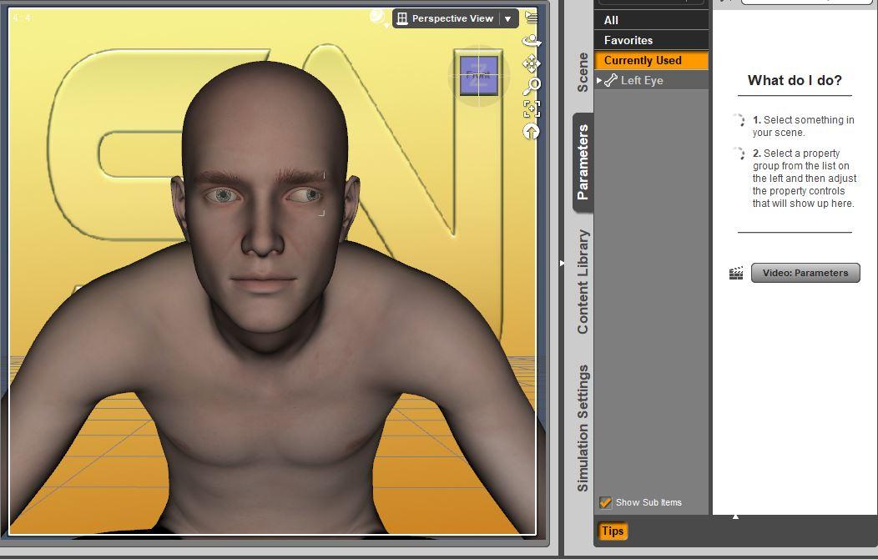Toggle the Show Sub Items checkbox

pos(605,502)
